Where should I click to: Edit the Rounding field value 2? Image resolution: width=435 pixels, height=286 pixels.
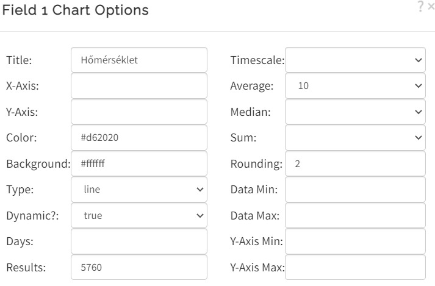355,163
